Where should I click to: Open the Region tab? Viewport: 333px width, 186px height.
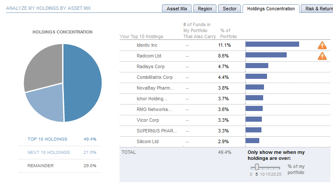(x=205, y=9)
